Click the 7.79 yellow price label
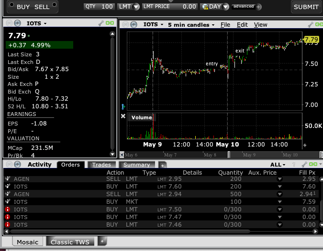Viewport: 323px width, 251px height. tap(312, 39)
